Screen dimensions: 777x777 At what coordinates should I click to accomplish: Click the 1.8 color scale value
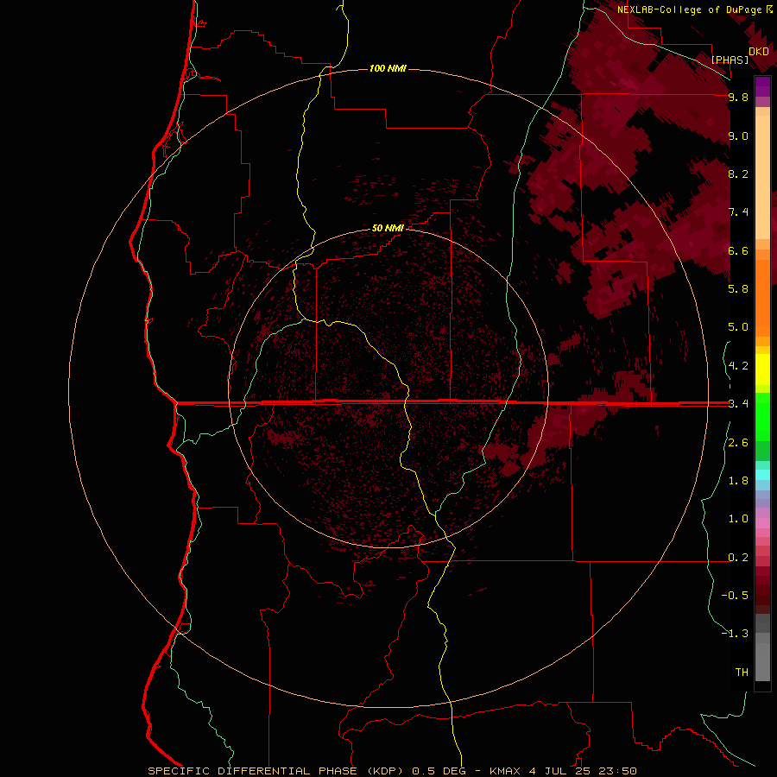[738, 481]
